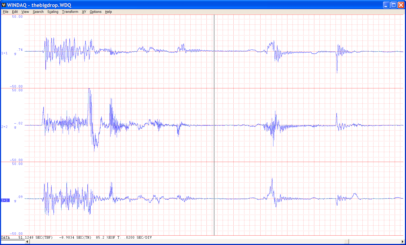This screenshot has height=245, width=406.
Task: Click the DATA label in status bar
Action: tap(6, 237)
